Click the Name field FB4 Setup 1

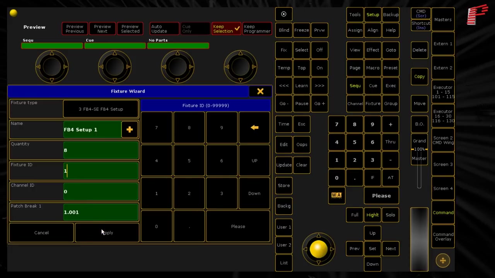(92, 130)
